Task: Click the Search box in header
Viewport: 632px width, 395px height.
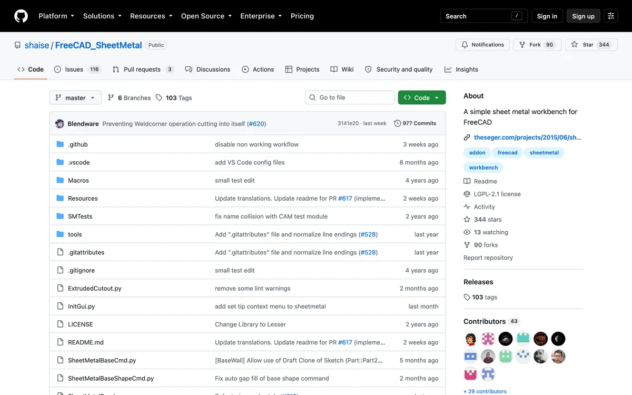Action: (483, 16)
